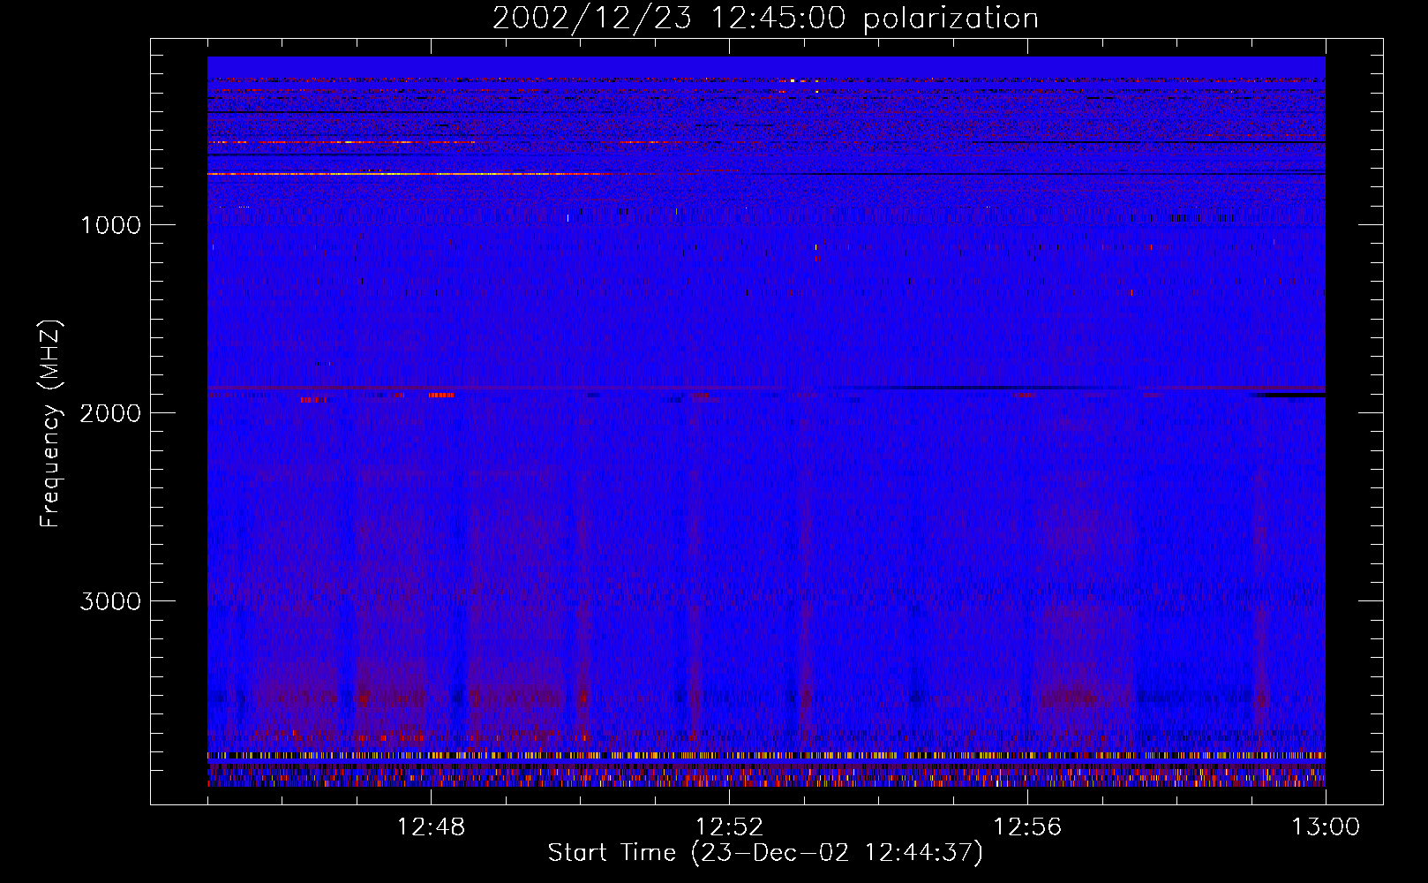This screenshot has width=1428, height=883.
Task: Click the 13:00 time tick label
Action: 1326,827
